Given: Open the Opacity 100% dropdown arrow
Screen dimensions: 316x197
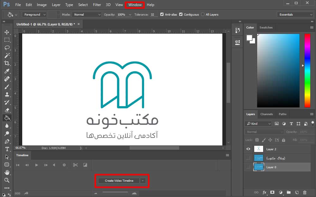Looking at the screenshot, I should (130, 15).
